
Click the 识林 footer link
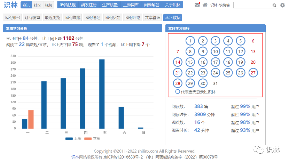pyautogui.click(x=75, y=157)
